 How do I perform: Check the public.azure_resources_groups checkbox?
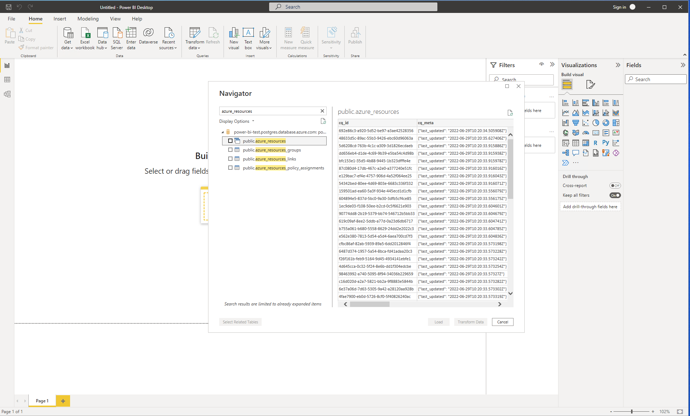click(x=230, y=150)
